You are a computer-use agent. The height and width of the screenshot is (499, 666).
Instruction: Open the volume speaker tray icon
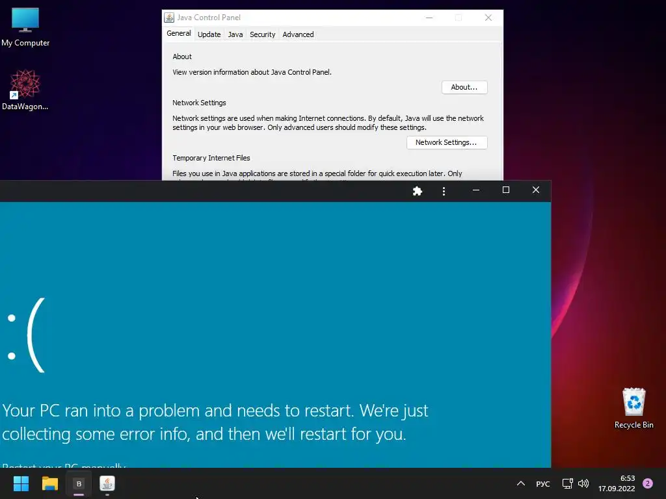tap(583, 483)
